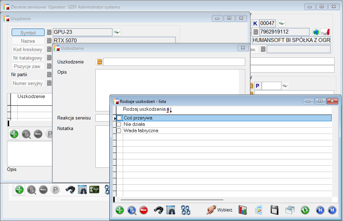The height and width of the screenshot is (221, 343).
Task: Open the Uszkodzenie lookup list icon
Action: (x=99, y=62)
